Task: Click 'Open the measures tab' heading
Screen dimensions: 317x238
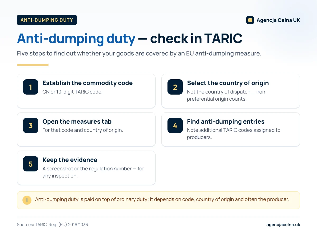Action: point(77,122)
